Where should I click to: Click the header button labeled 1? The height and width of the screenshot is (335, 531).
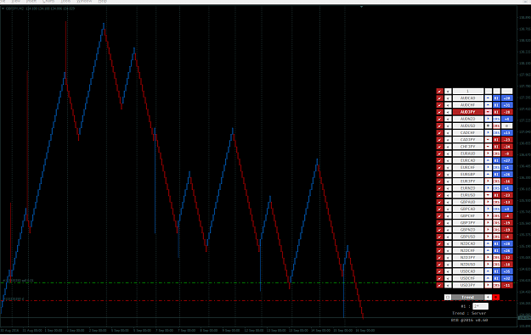468,92
